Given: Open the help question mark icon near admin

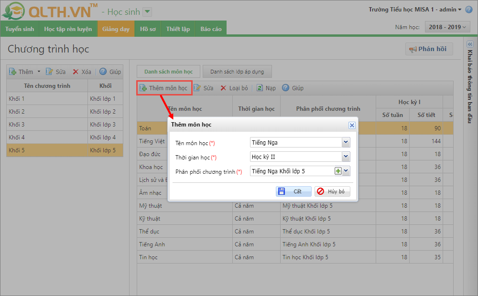Looking at the screenshot, I should 469,10.
